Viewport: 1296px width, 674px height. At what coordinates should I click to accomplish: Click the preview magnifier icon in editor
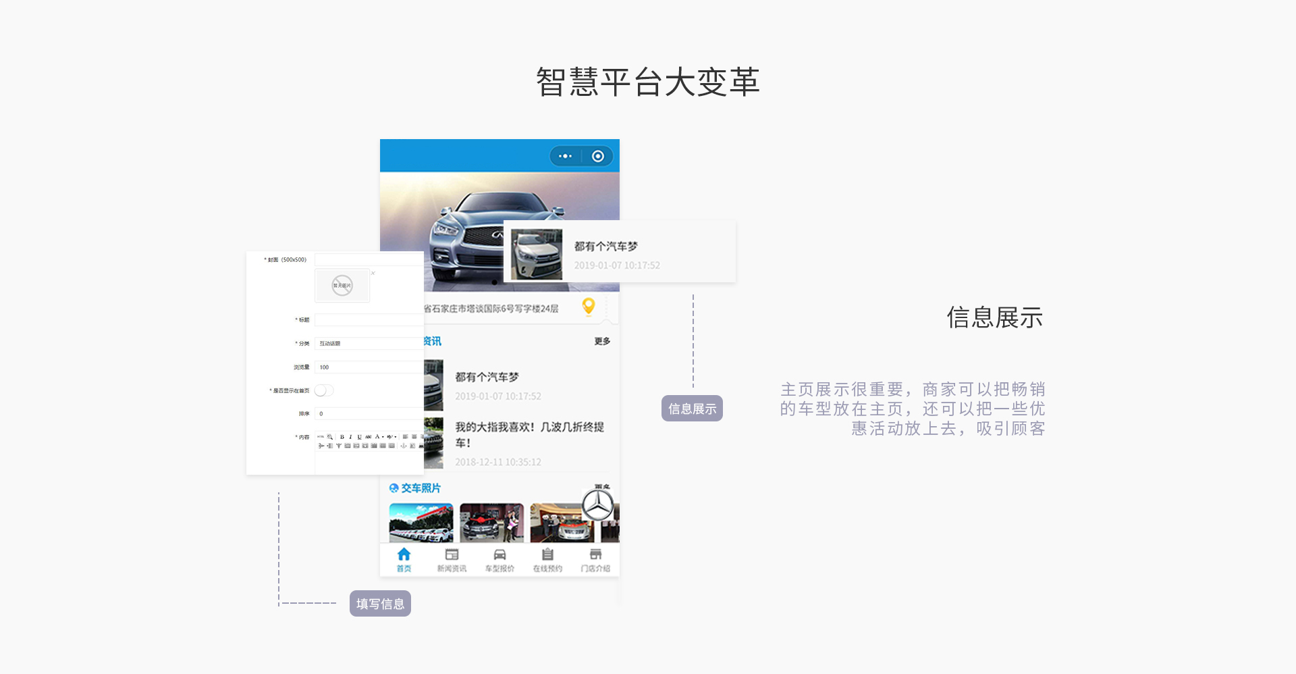click(330, 437)
